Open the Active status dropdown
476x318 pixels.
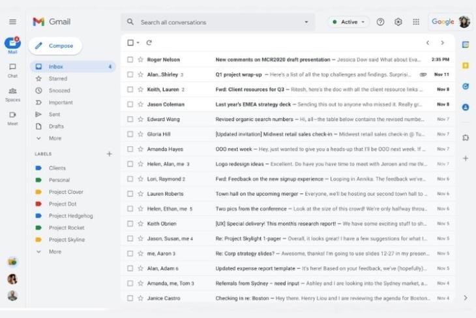(349, 22)
